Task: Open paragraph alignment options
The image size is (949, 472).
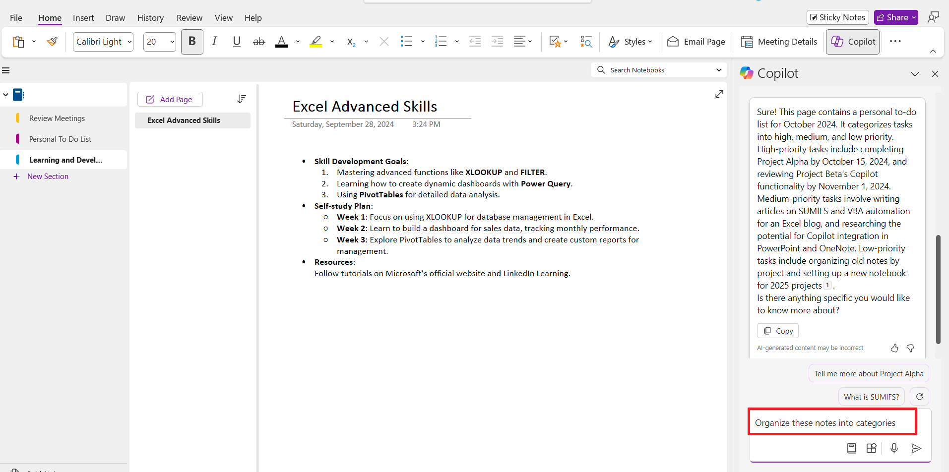Action: [x=523, y=42]
